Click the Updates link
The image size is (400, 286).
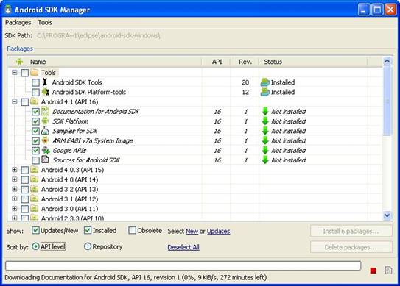click(x=218, y=231)
